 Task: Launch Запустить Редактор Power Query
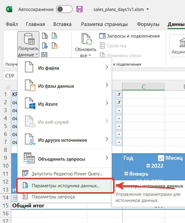click(x=65, y=174)
